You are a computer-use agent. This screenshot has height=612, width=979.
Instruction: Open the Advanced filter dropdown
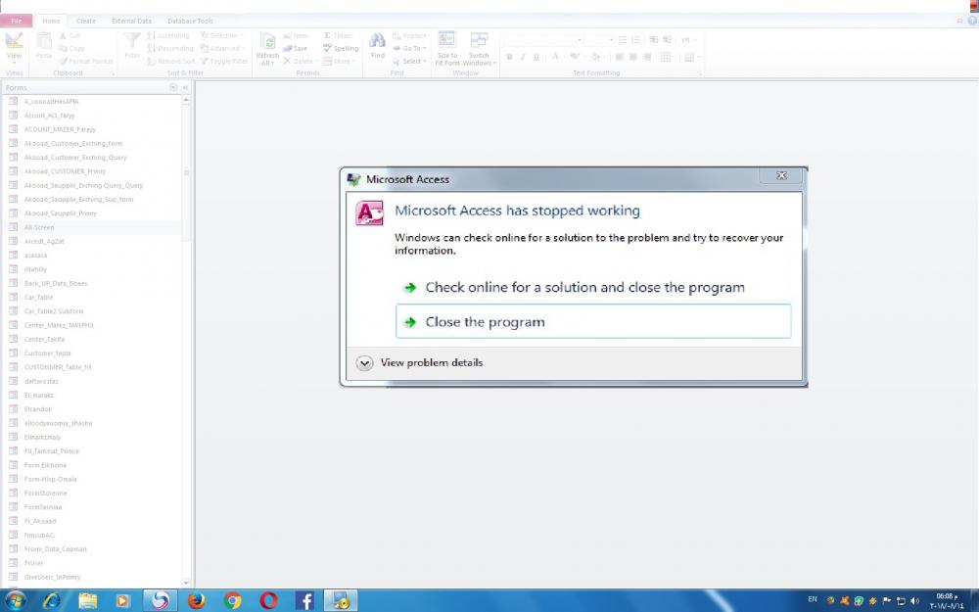tap(223, 49)
